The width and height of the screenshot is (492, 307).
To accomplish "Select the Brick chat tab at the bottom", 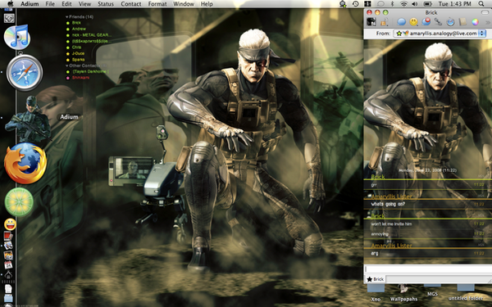I will click(376, 279).
